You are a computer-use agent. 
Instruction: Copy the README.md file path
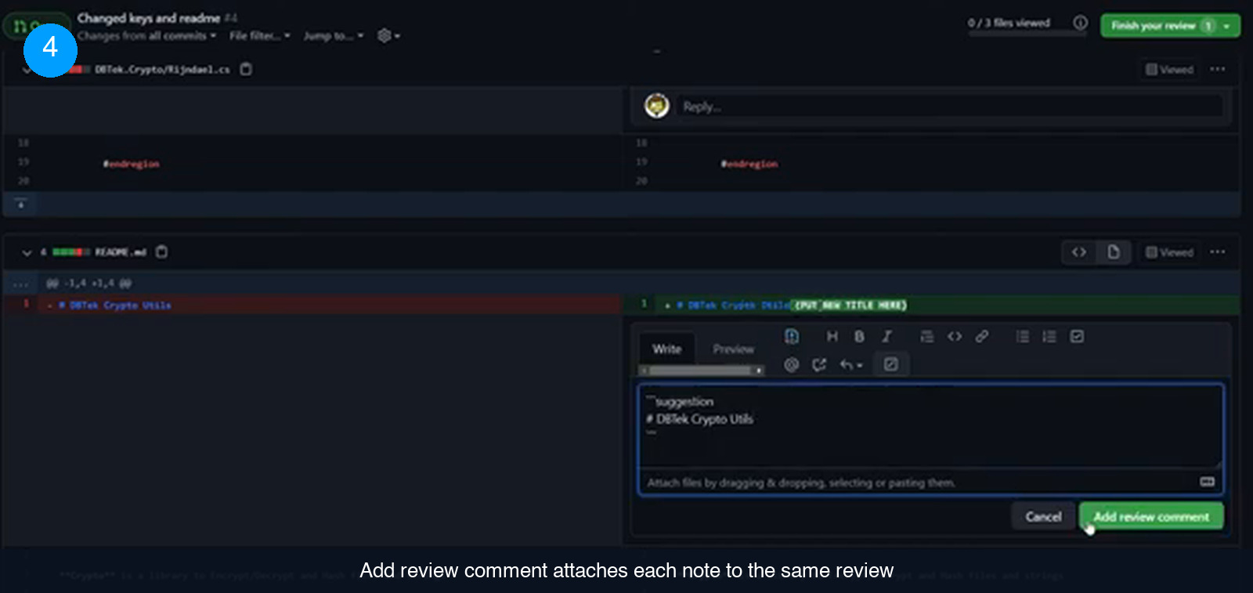(x=161, y=251)
